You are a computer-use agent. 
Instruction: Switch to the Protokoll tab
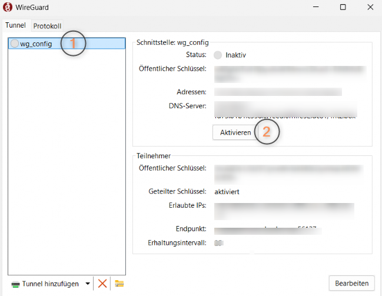coord(47,26)
